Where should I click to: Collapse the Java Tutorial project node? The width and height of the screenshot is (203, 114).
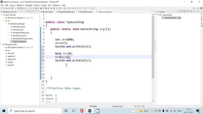[x=1, y=15]
